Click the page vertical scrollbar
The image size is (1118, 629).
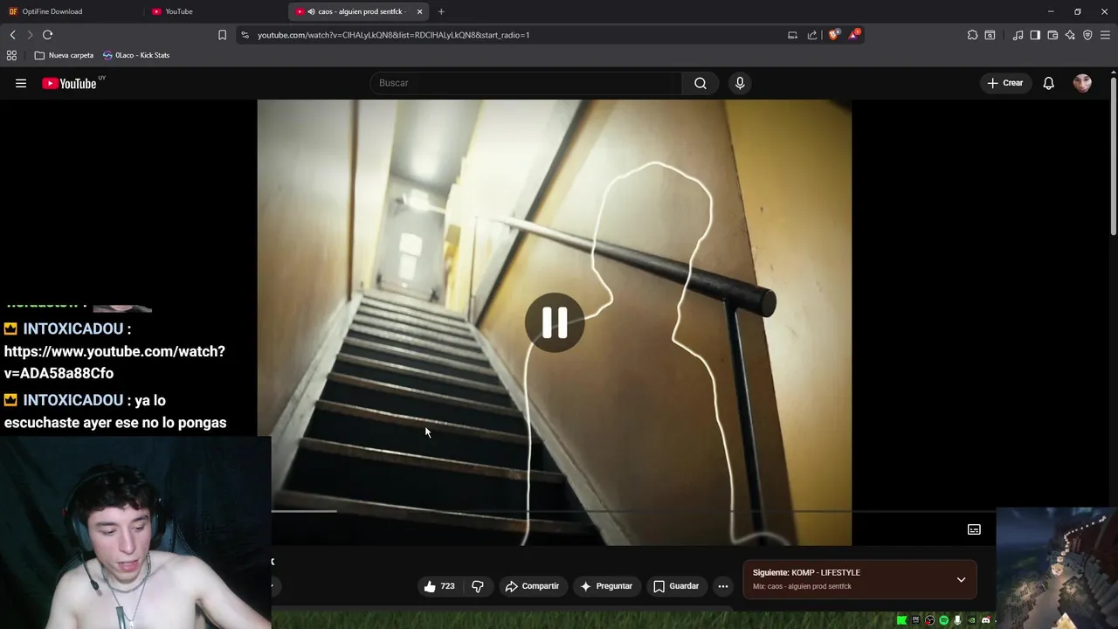(x=1114, y=157)
